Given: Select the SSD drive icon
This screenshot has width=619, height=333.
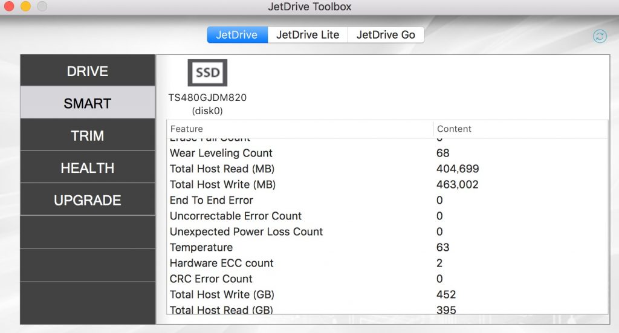Looking at the screenshot, I should (207, 73).
